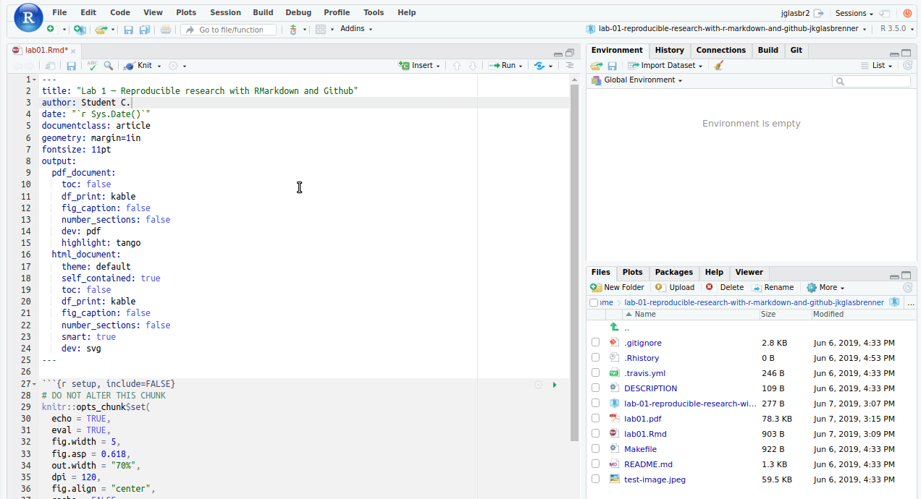Viewport: 921px width, 499px height.
Task: Open the project name dropdown
Action: [x=726, y=29]
